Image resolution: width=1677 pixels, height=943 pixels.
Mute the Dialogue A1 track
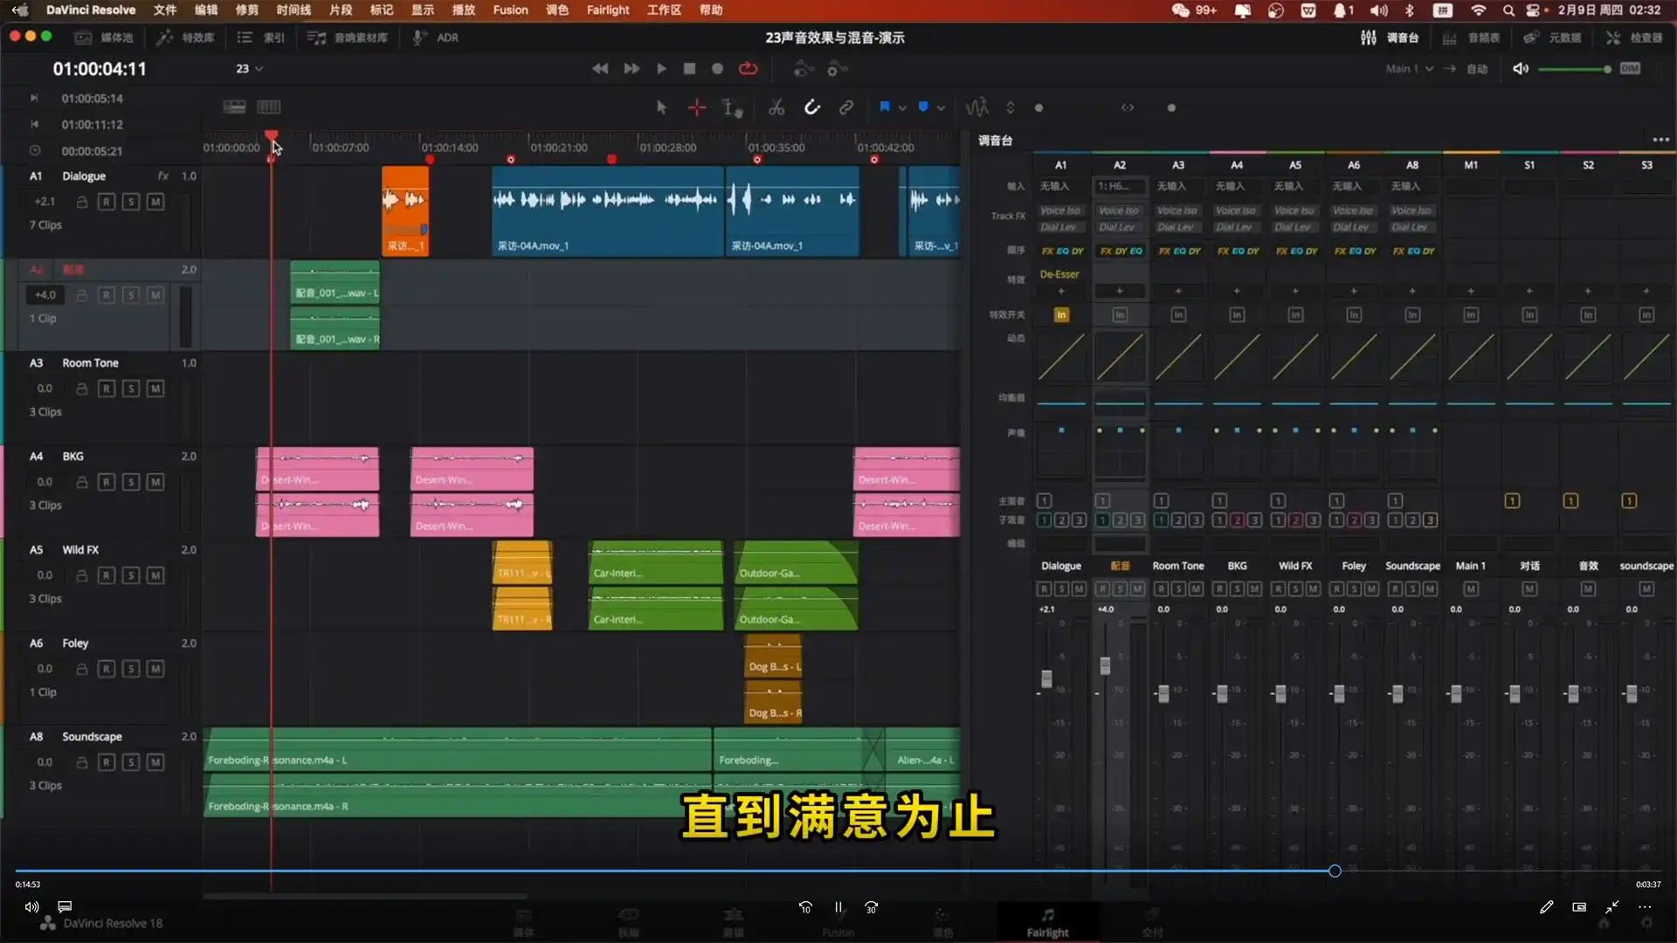point(155,202)
